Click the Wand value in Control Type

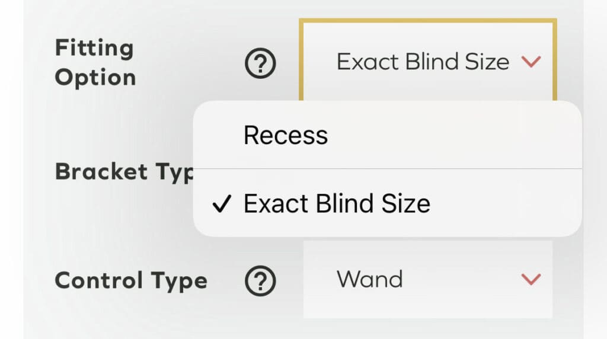click(x=369, y=279)
